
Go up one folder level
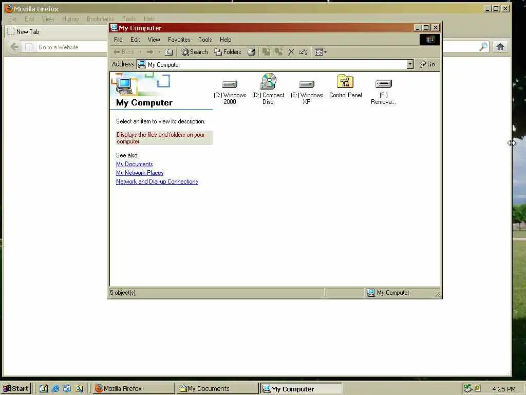[168, 52]
